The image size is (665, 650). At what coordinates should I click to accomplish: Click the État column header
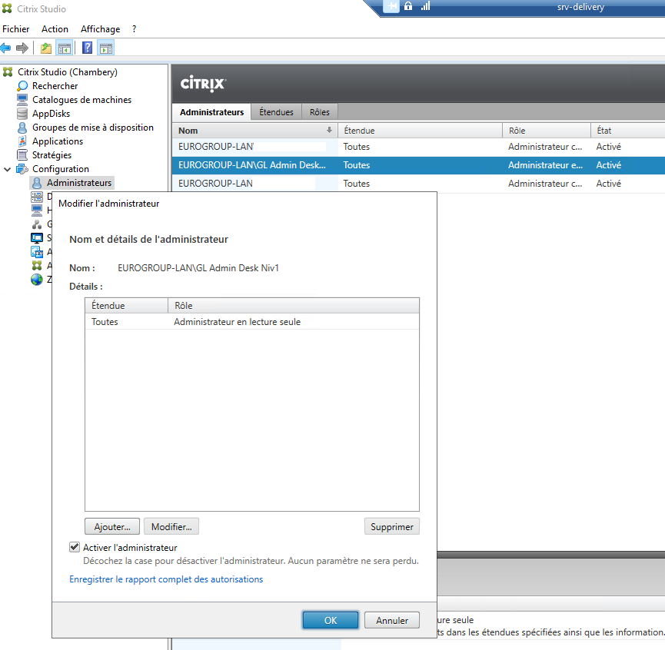click(x=627, y=131)
